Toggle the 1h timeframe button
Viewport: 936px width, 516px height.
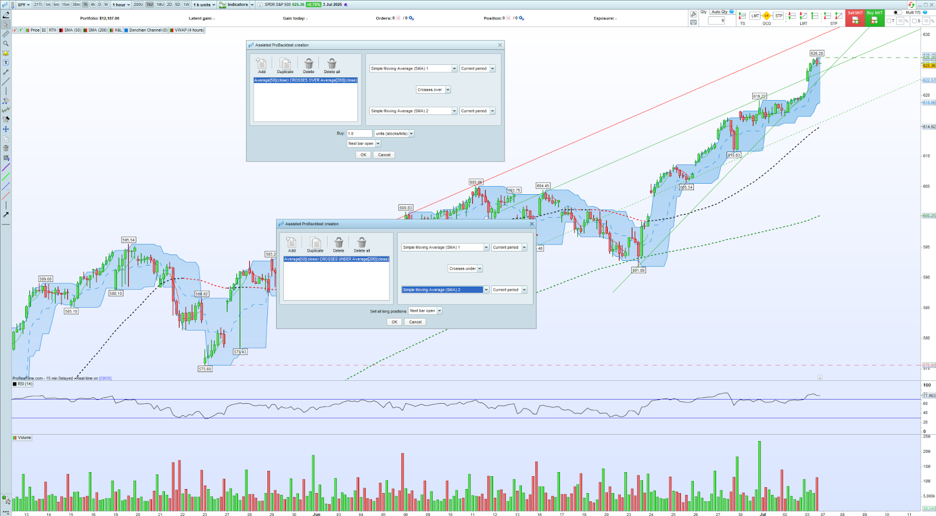click(85, 5)
